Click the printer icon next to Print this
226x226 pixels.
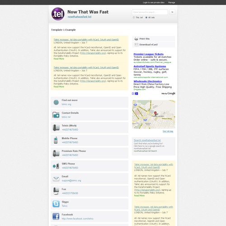coord(136,39)
